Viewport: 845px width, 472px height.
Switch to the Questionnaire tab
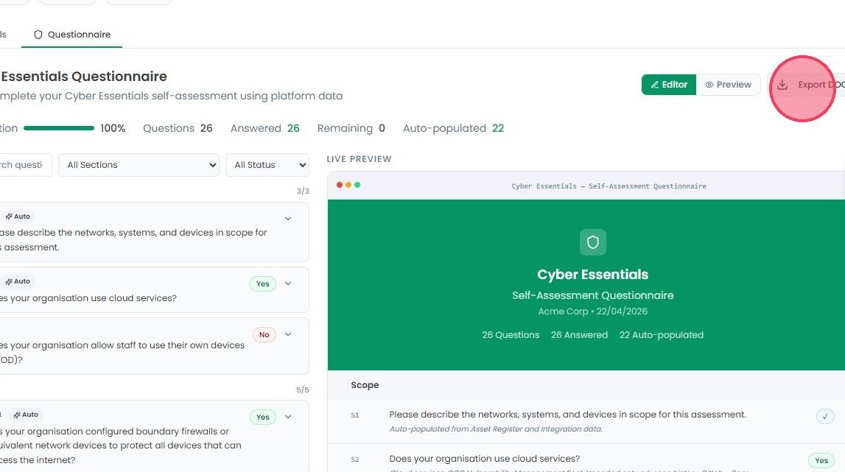(x=72, y=35)
